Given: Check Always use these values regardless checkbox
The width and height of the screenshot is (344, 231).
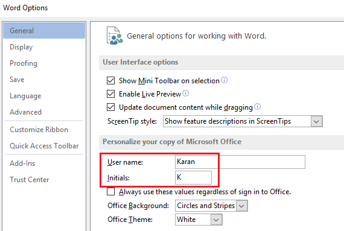Looking at the screenshot, I should click(x=111, y=191).
